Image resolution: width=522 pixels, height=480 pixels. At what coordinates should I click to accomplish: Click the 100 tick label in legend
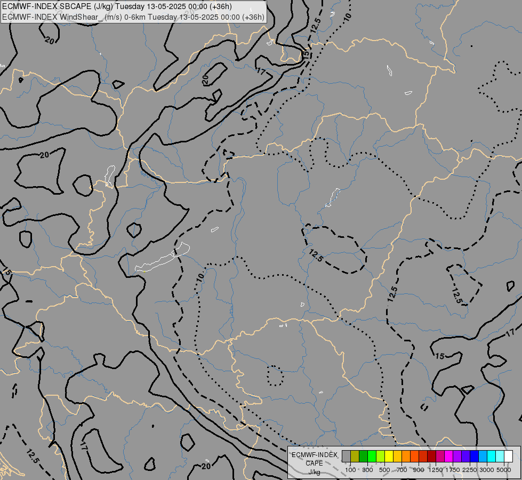350,470
